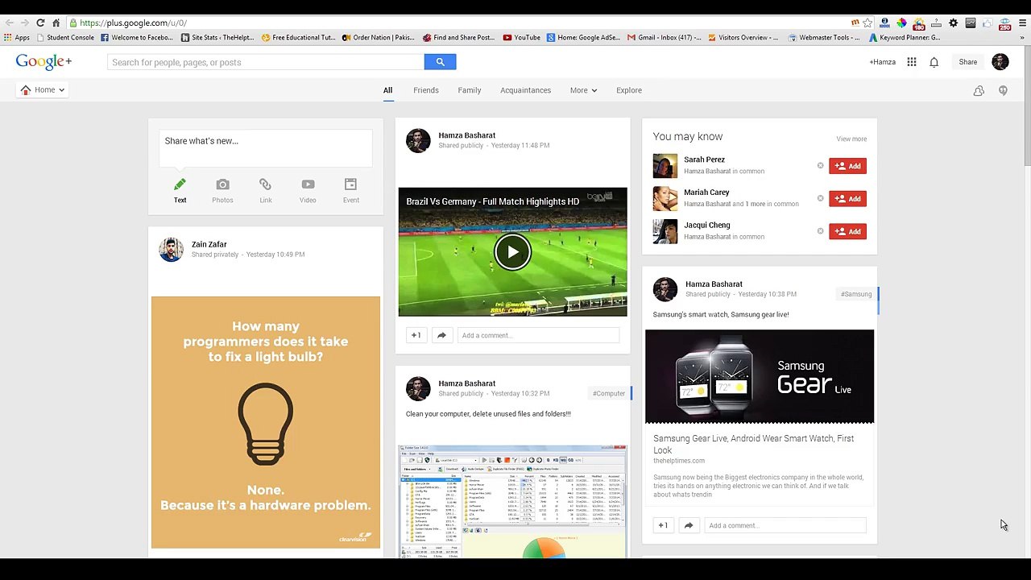1031x580 pixels.
Task: Open the +Hamza profile link
Action: click(x=882, y=62)
